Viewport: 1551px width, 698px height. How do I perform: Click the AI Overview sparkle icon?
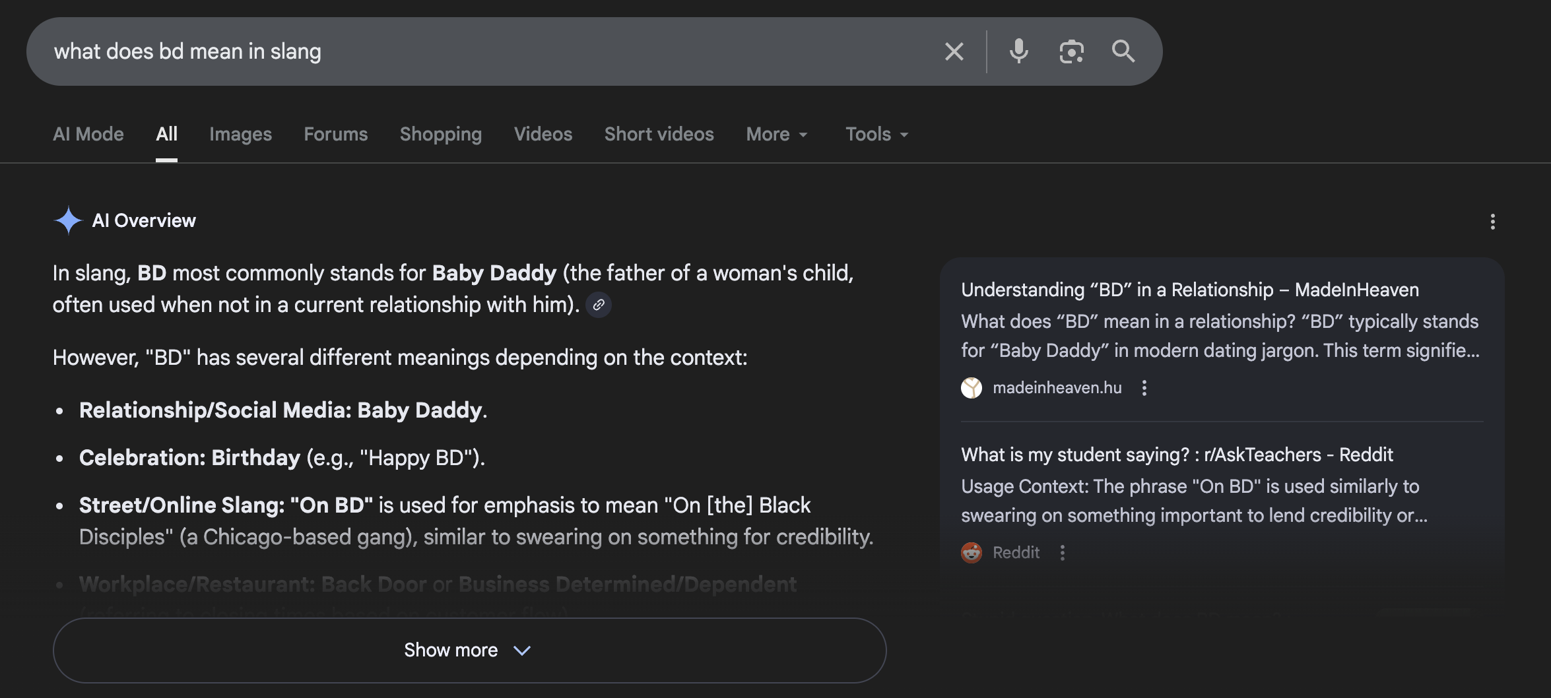point(68,220)
